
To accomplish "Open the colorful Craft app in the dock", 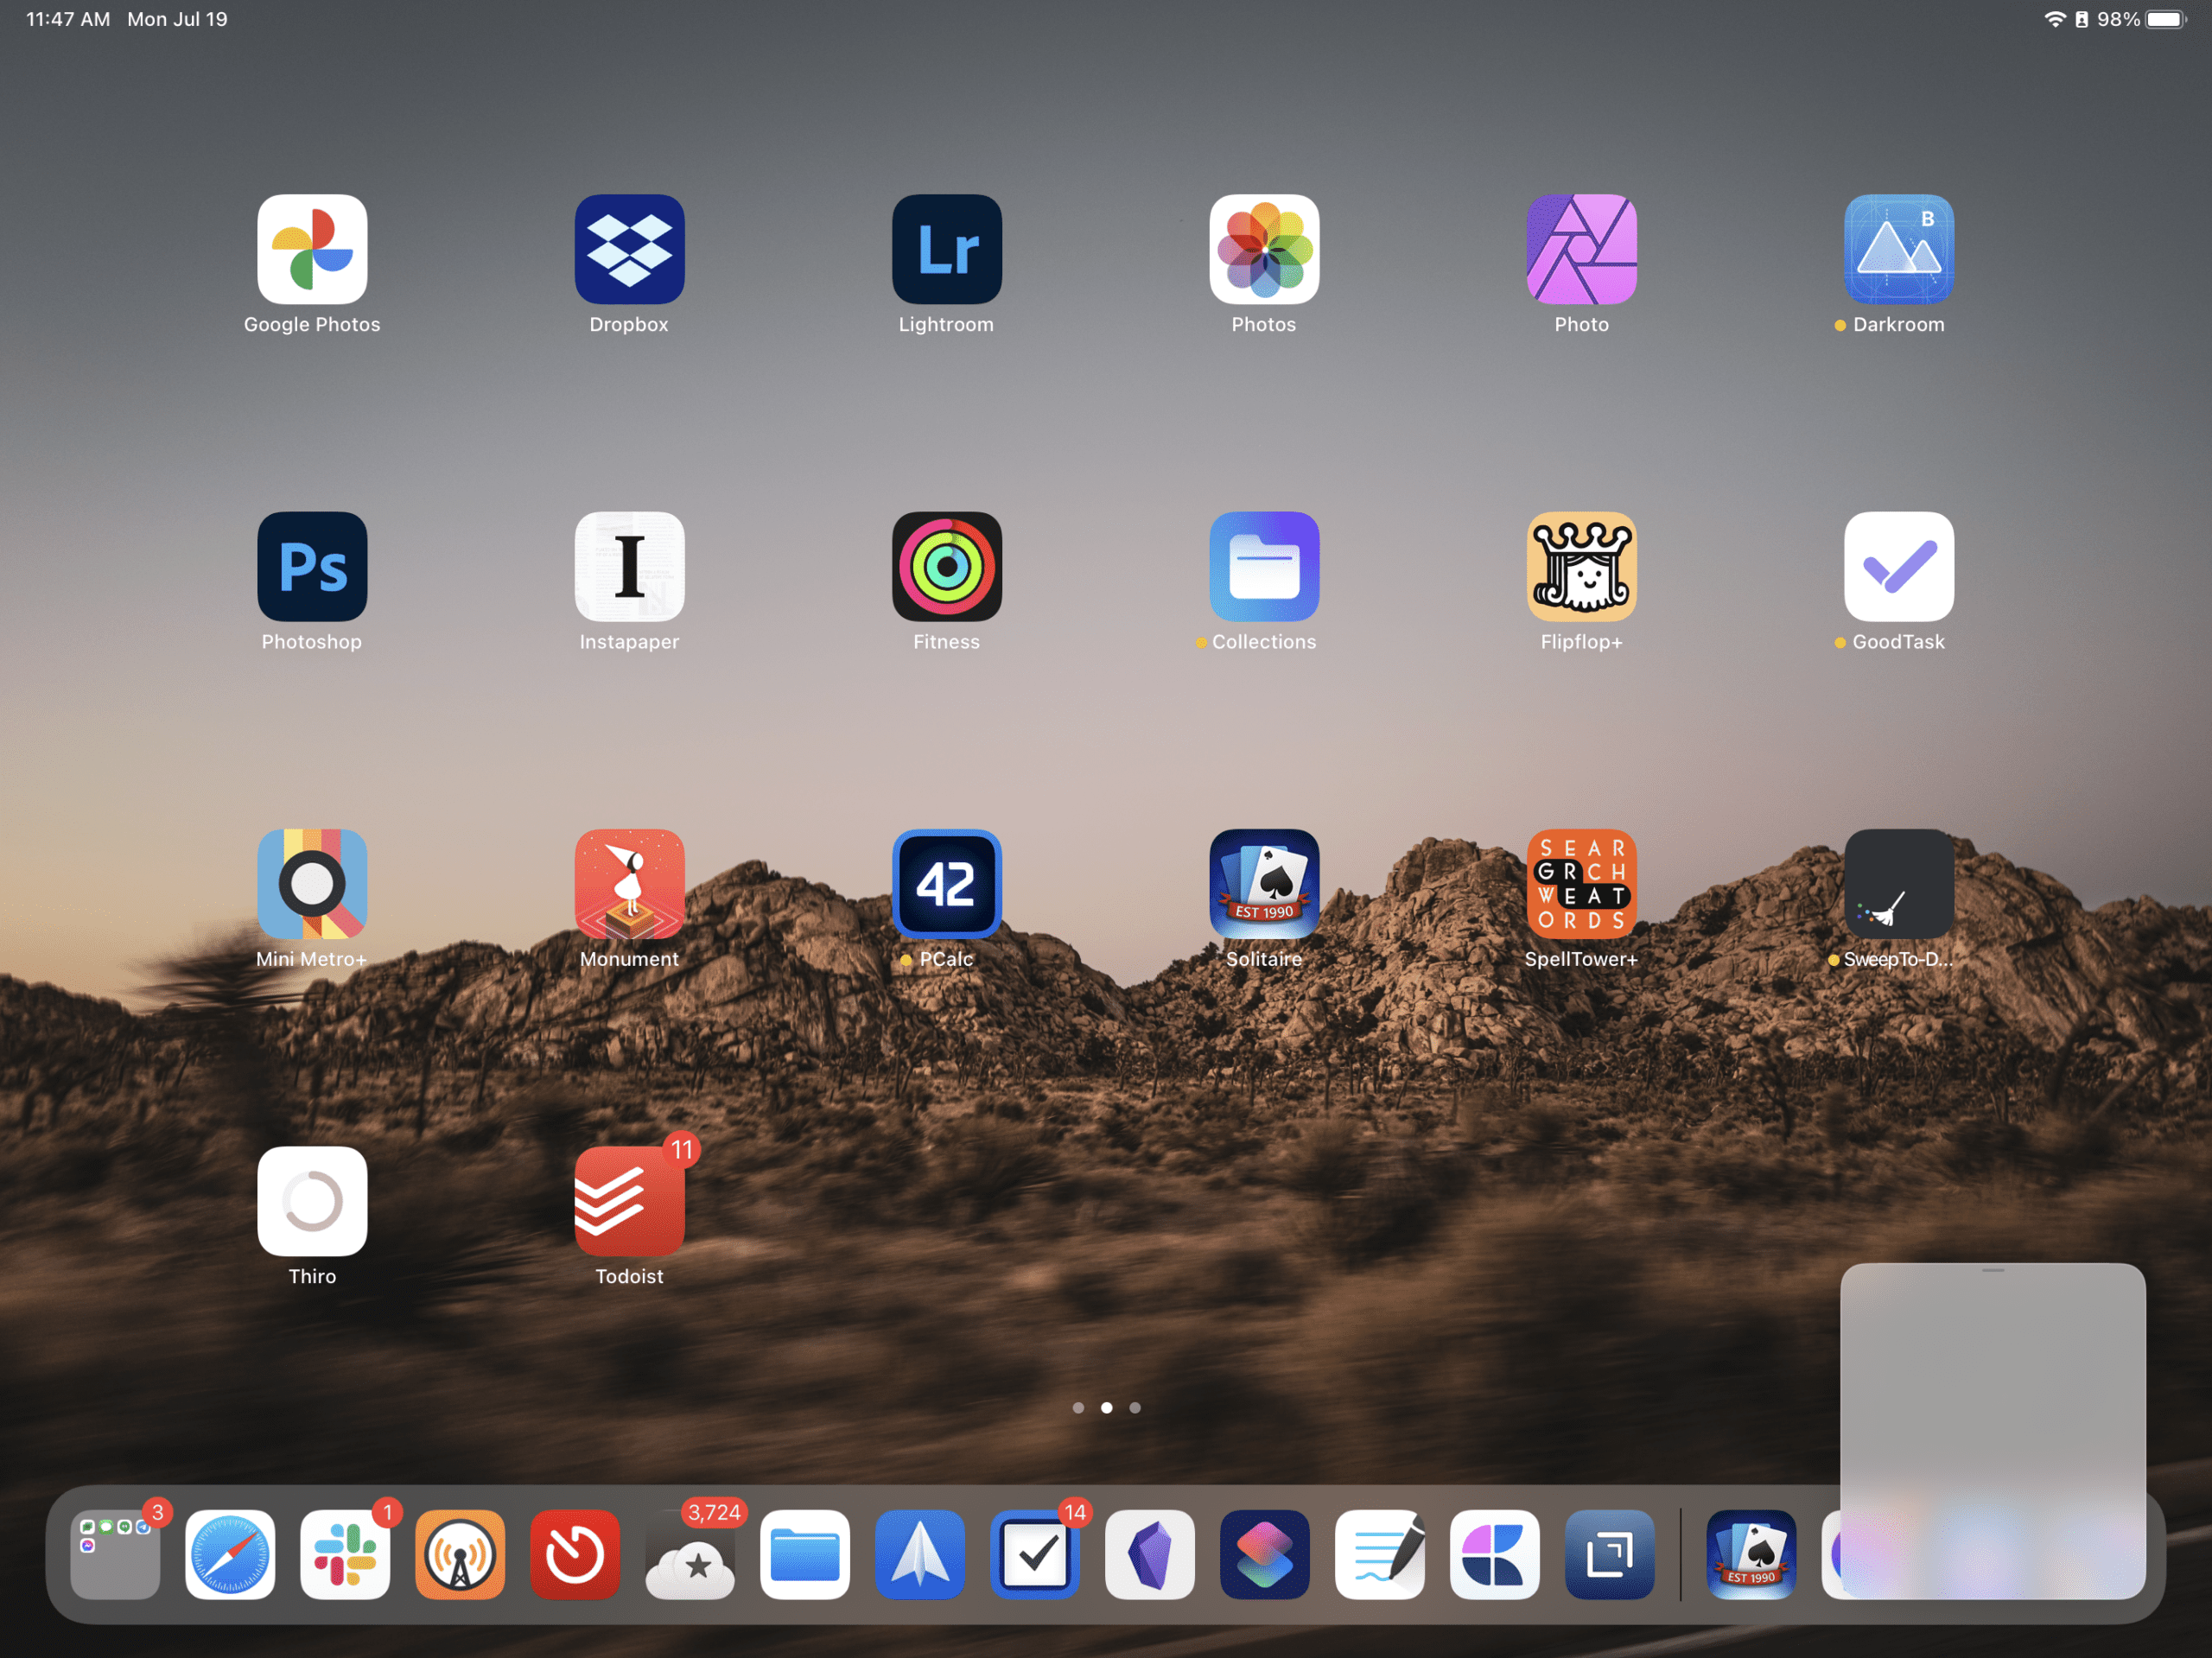I will [x=1495, y=1554].
